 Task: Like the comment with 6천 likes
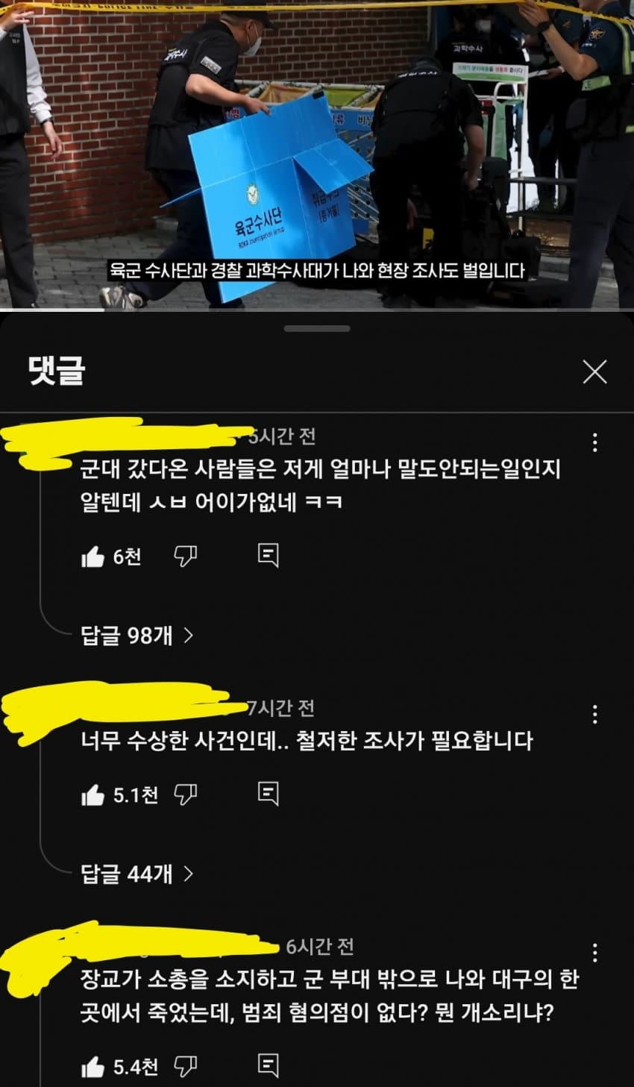coord(92,557)
